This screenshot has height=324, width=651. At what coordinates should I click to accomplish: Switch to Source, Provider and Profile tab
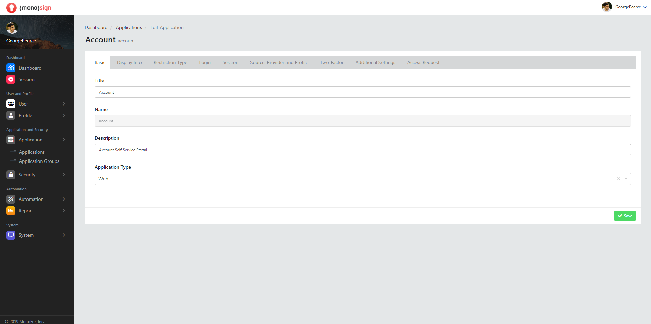(x=279, y=62)
